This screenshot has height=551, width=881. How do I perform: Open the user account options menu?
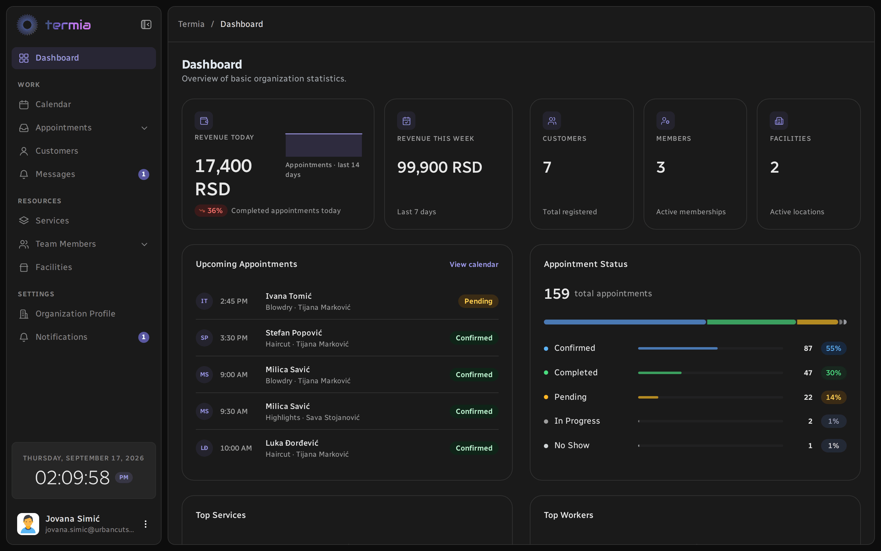coord(145,524)
